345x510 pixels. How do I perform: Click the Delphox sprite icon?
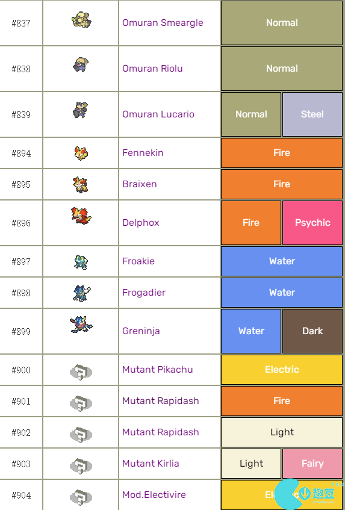81,216
